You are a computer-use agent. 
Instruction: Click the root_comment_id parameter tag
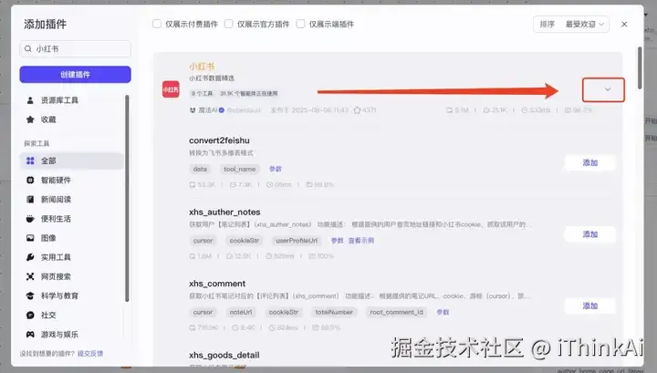pyautogui.click(x=396, y=312)
